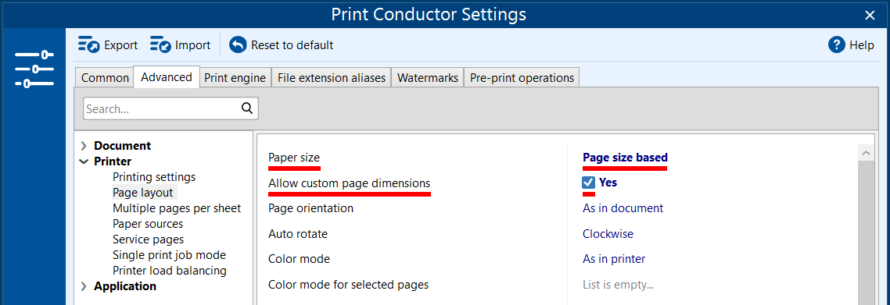This screenshot has width=890, height=305.
Task: Click the Application category label
Action: 125,286
